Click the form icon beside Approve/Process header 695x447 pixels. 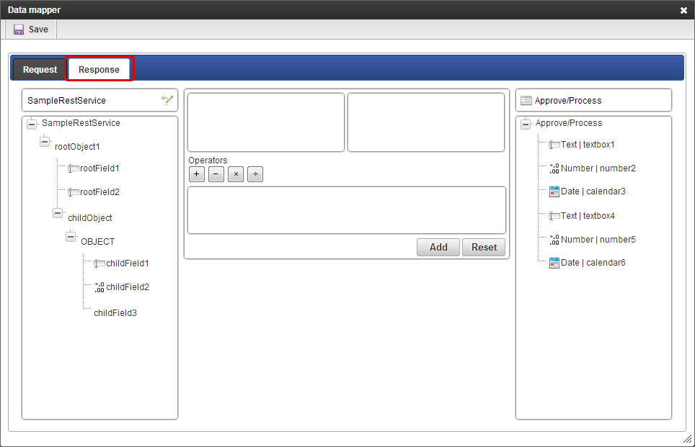tap(526, 101)
